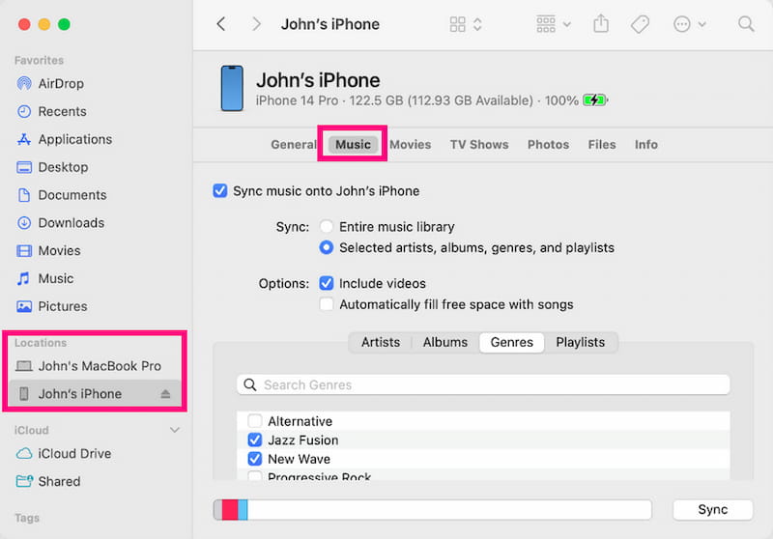Show the Playlists list
This screenshot has height=539, width=773.
[581, 342]
